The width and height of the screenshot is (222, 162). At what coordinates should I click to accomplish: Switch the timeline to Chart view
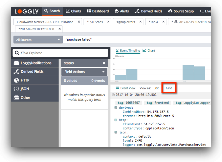coord(149,51)
